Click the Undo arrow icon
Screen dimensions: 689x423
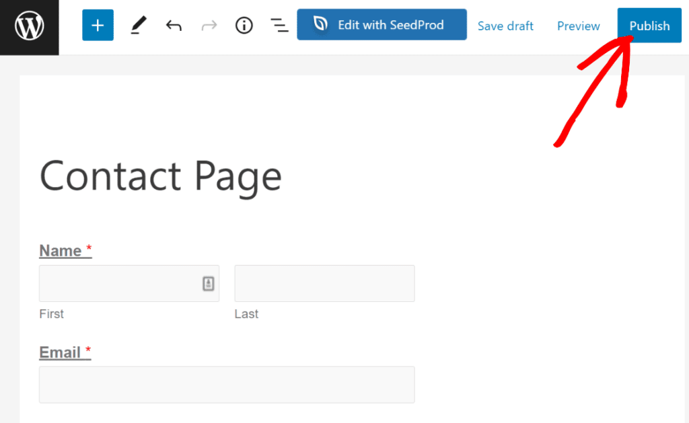click(174, 25)
